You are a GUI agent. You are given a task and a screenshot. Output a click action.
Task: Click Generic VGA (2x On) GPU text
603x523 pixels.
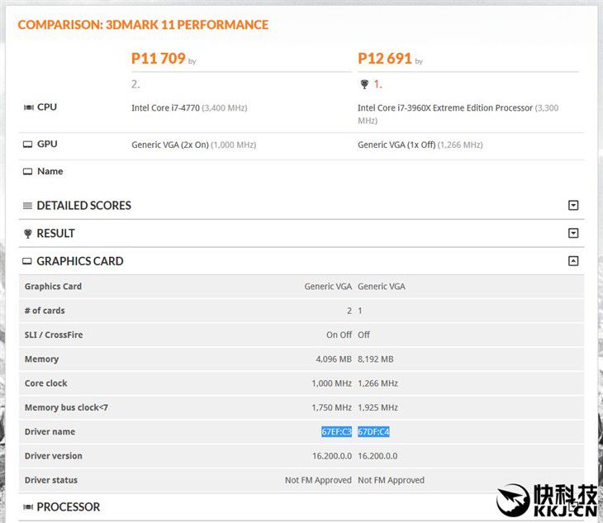pos(170,145)
